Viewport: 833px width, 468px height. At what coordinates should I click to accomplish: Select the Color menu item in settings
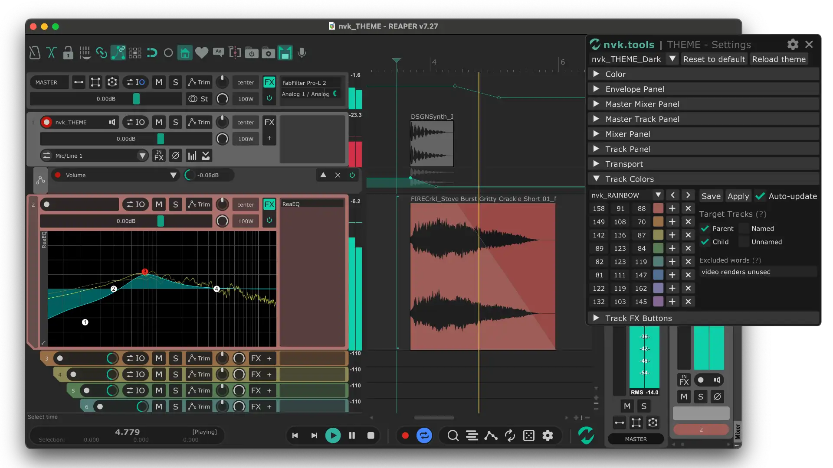click(616, 74)
